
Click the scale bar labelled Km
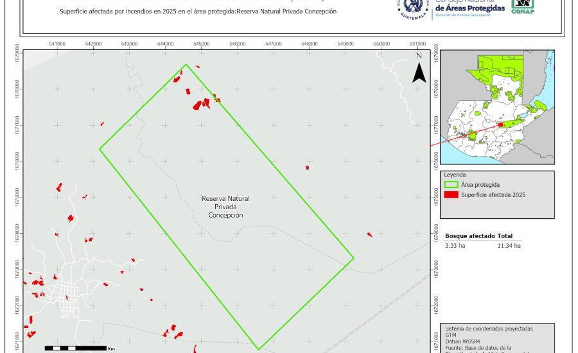pyautogui.click(x=76, y=348)
